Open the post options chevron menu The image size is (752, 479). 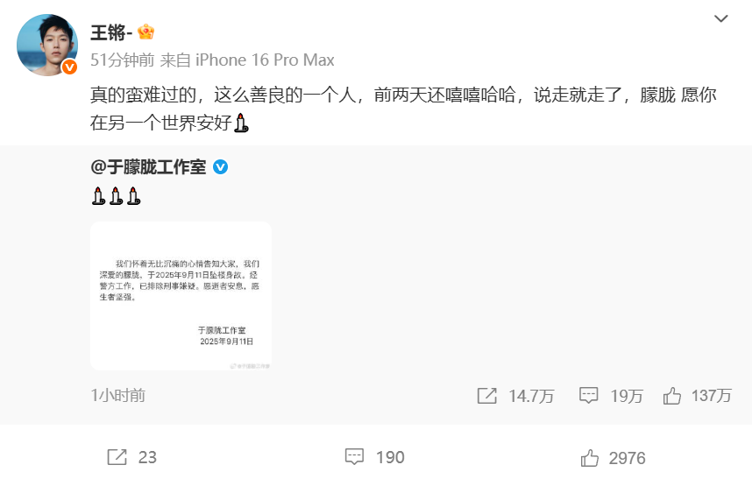720,18
